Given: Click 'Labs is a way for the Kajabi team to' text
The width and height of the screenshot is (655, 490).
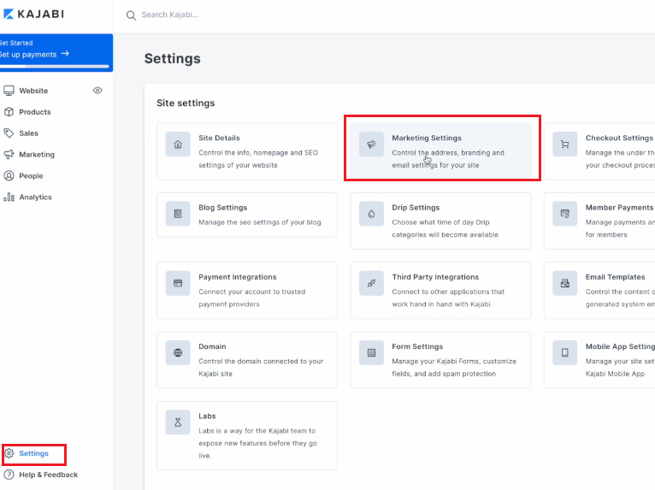Looking at the screenshot, I should 257,431.
